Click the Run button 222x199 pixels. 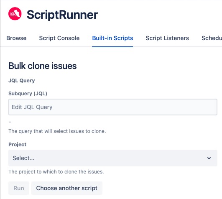click(19, 188)
